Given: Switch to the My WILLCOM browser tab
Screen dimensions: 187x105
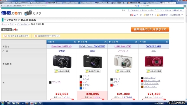Looking at the screenshot, I should click(x=152, y=3).
